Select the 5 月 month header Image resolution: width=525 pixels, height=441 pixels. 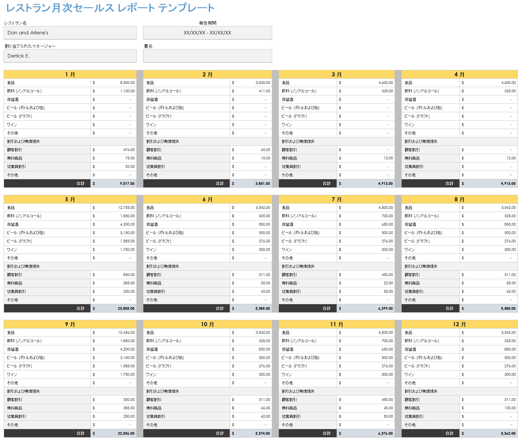click(70, 199)
